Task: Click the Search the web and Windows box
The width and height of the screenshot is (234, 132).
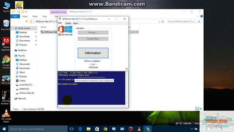Action: click(38, 129)
